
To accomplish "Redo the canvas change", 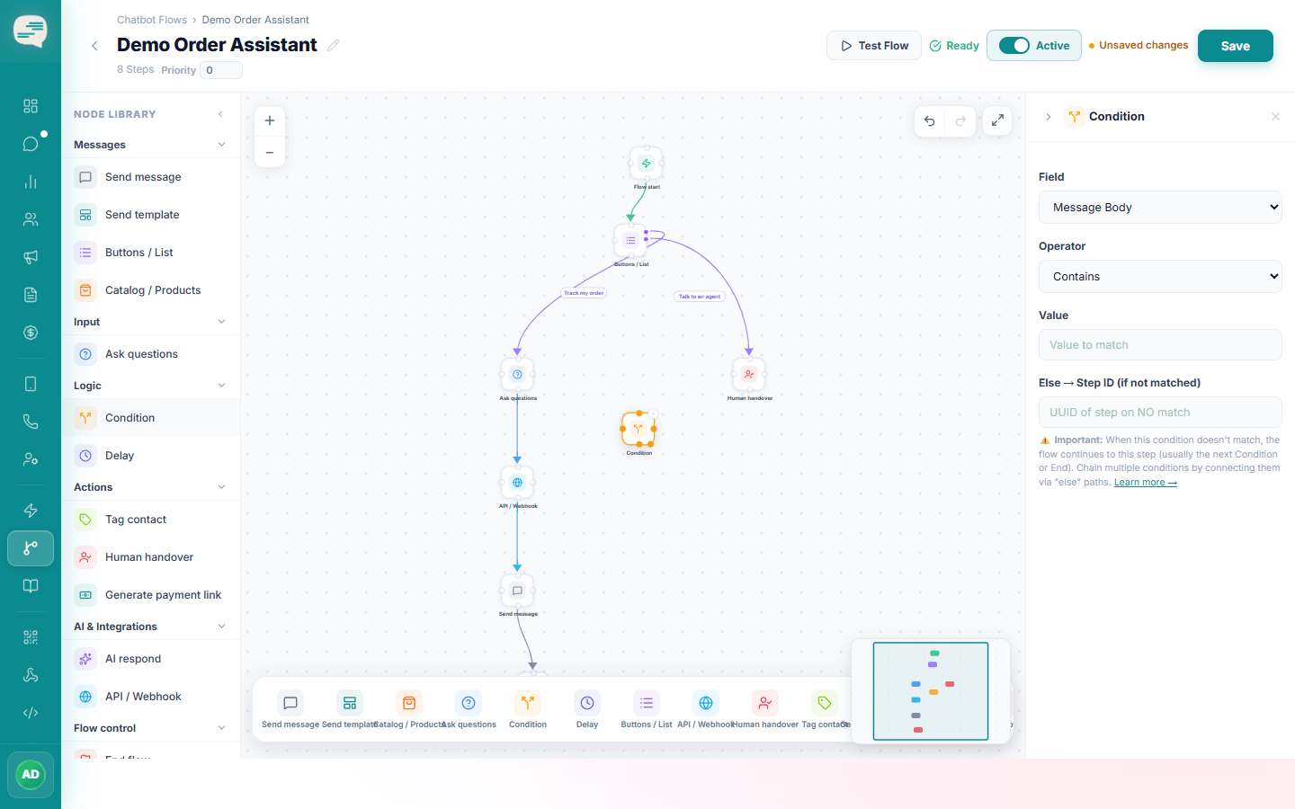I will click(960, 120).
